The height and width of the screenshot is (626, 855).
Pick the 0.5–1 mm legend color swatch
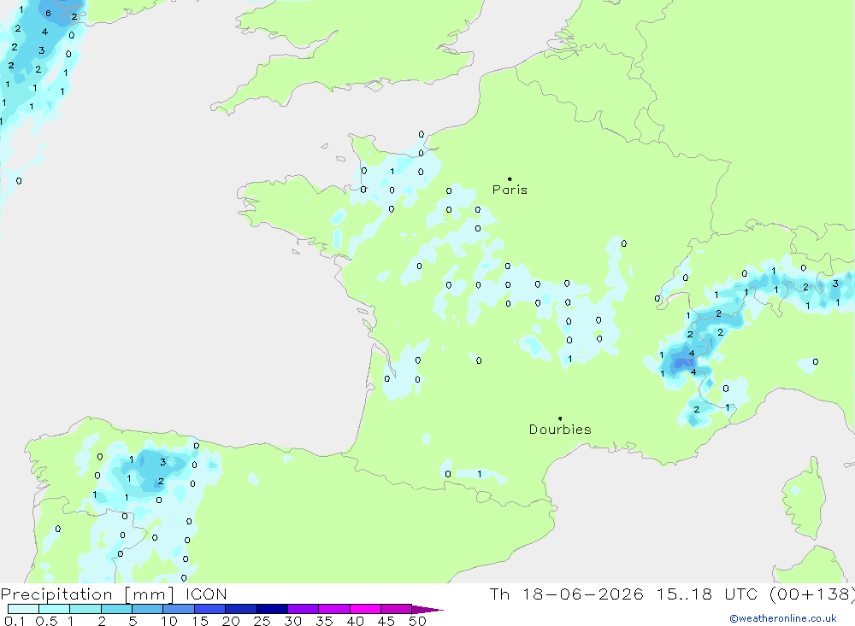pos(55,609)
